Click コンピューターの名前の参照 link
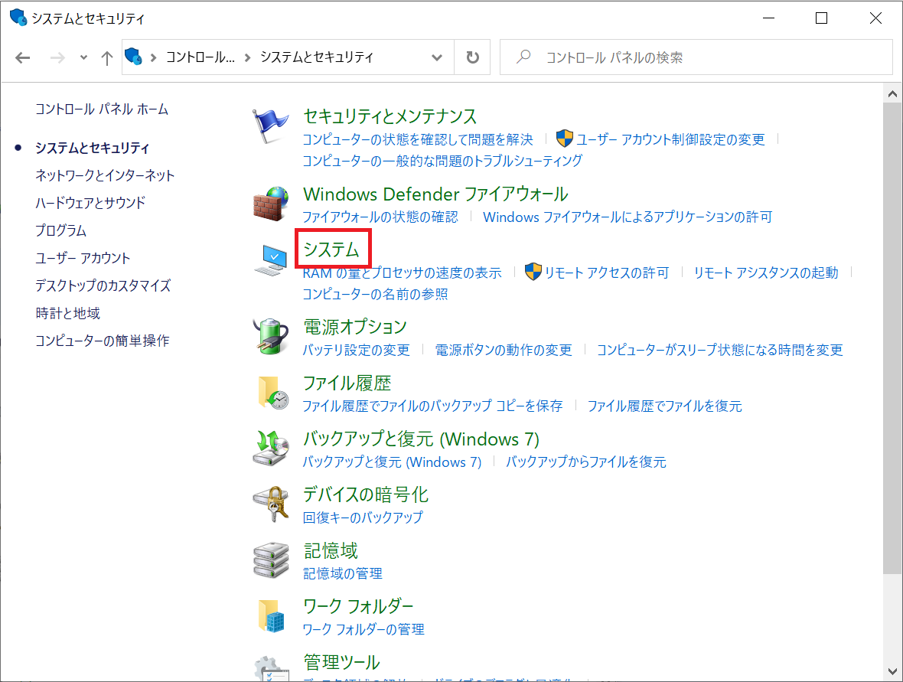 click(x=376, y=295)
